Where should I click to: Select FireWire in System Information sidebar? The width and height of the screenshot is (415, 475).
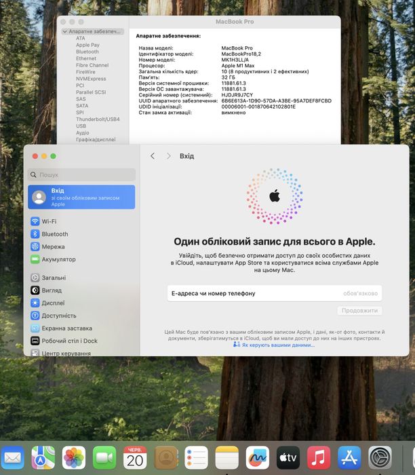coord(85,72)
